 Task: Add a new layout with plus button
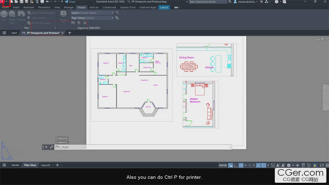[57, 165]
